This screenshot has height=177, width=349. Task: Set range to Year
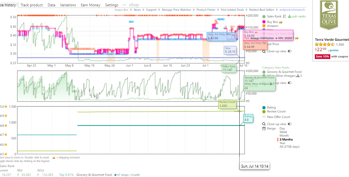282,143
